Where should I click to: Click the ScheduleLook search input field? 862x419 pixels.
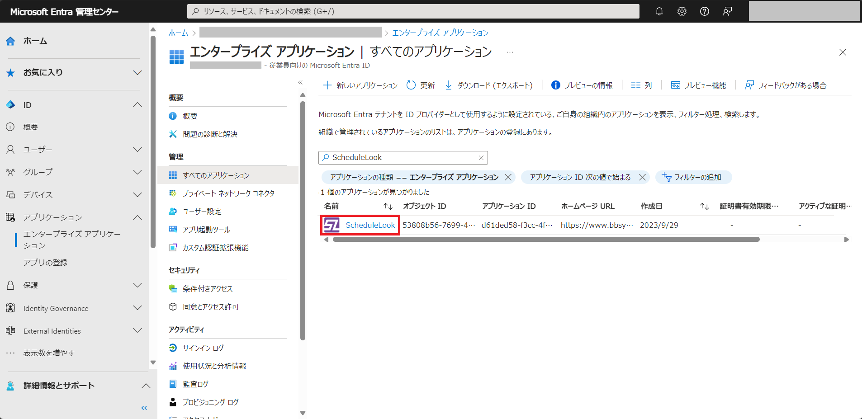point(403,158)
